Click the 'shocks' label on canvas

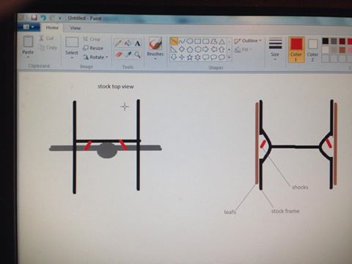click(x=300, y=187)
